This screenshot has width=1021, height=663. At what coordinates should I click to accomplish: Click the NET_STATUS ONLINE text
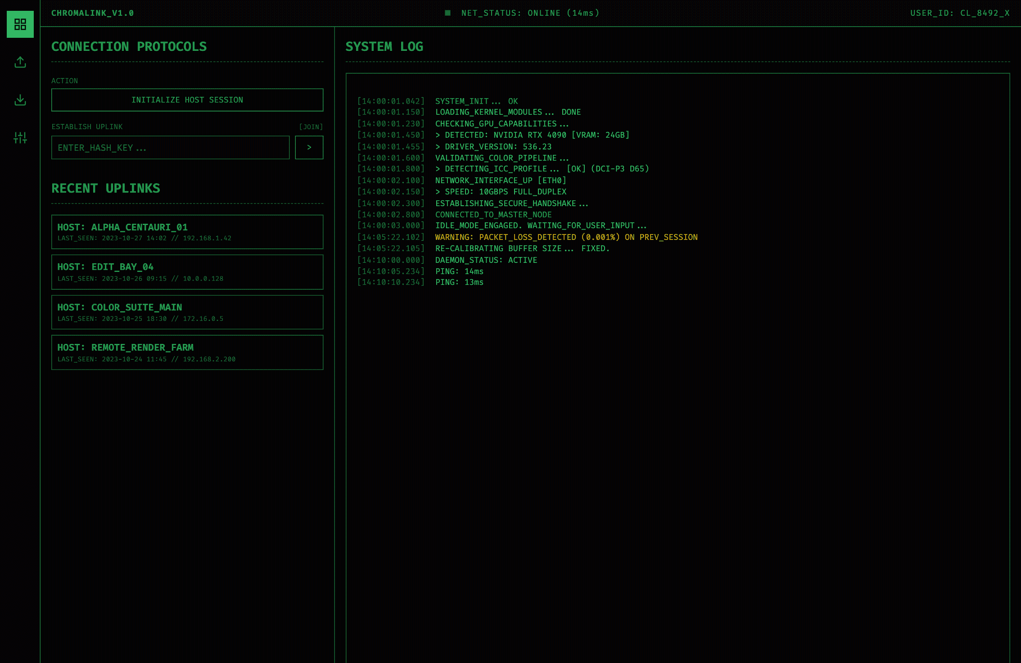pos(530,13)
